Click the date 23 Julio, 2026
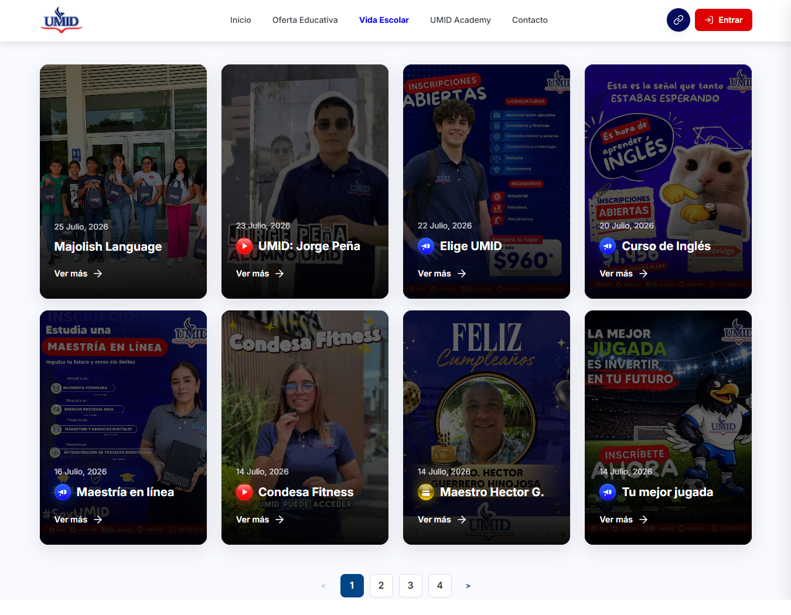This screenshot has height=615, width=791. point(263,225)
